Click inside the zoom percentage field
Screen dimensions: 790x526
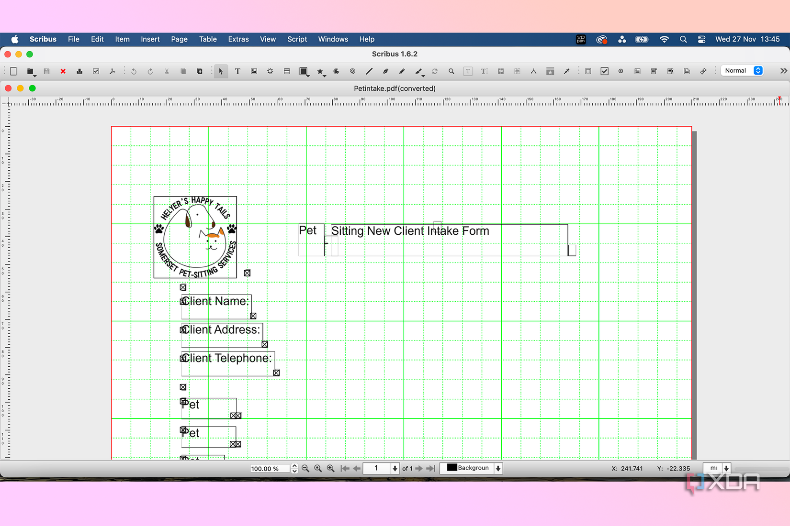268,469
